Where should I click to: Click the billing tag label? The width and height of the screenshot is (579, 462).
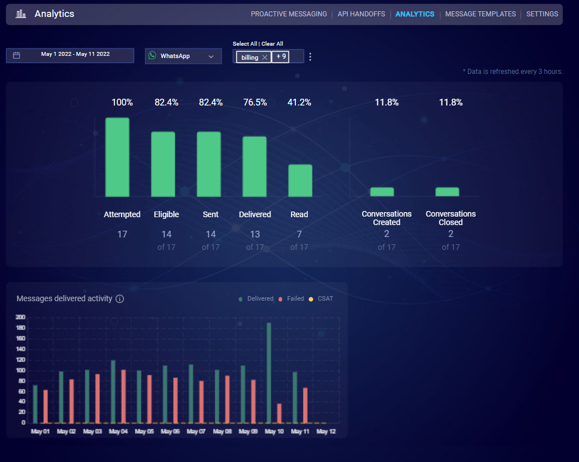coord(250,58)
